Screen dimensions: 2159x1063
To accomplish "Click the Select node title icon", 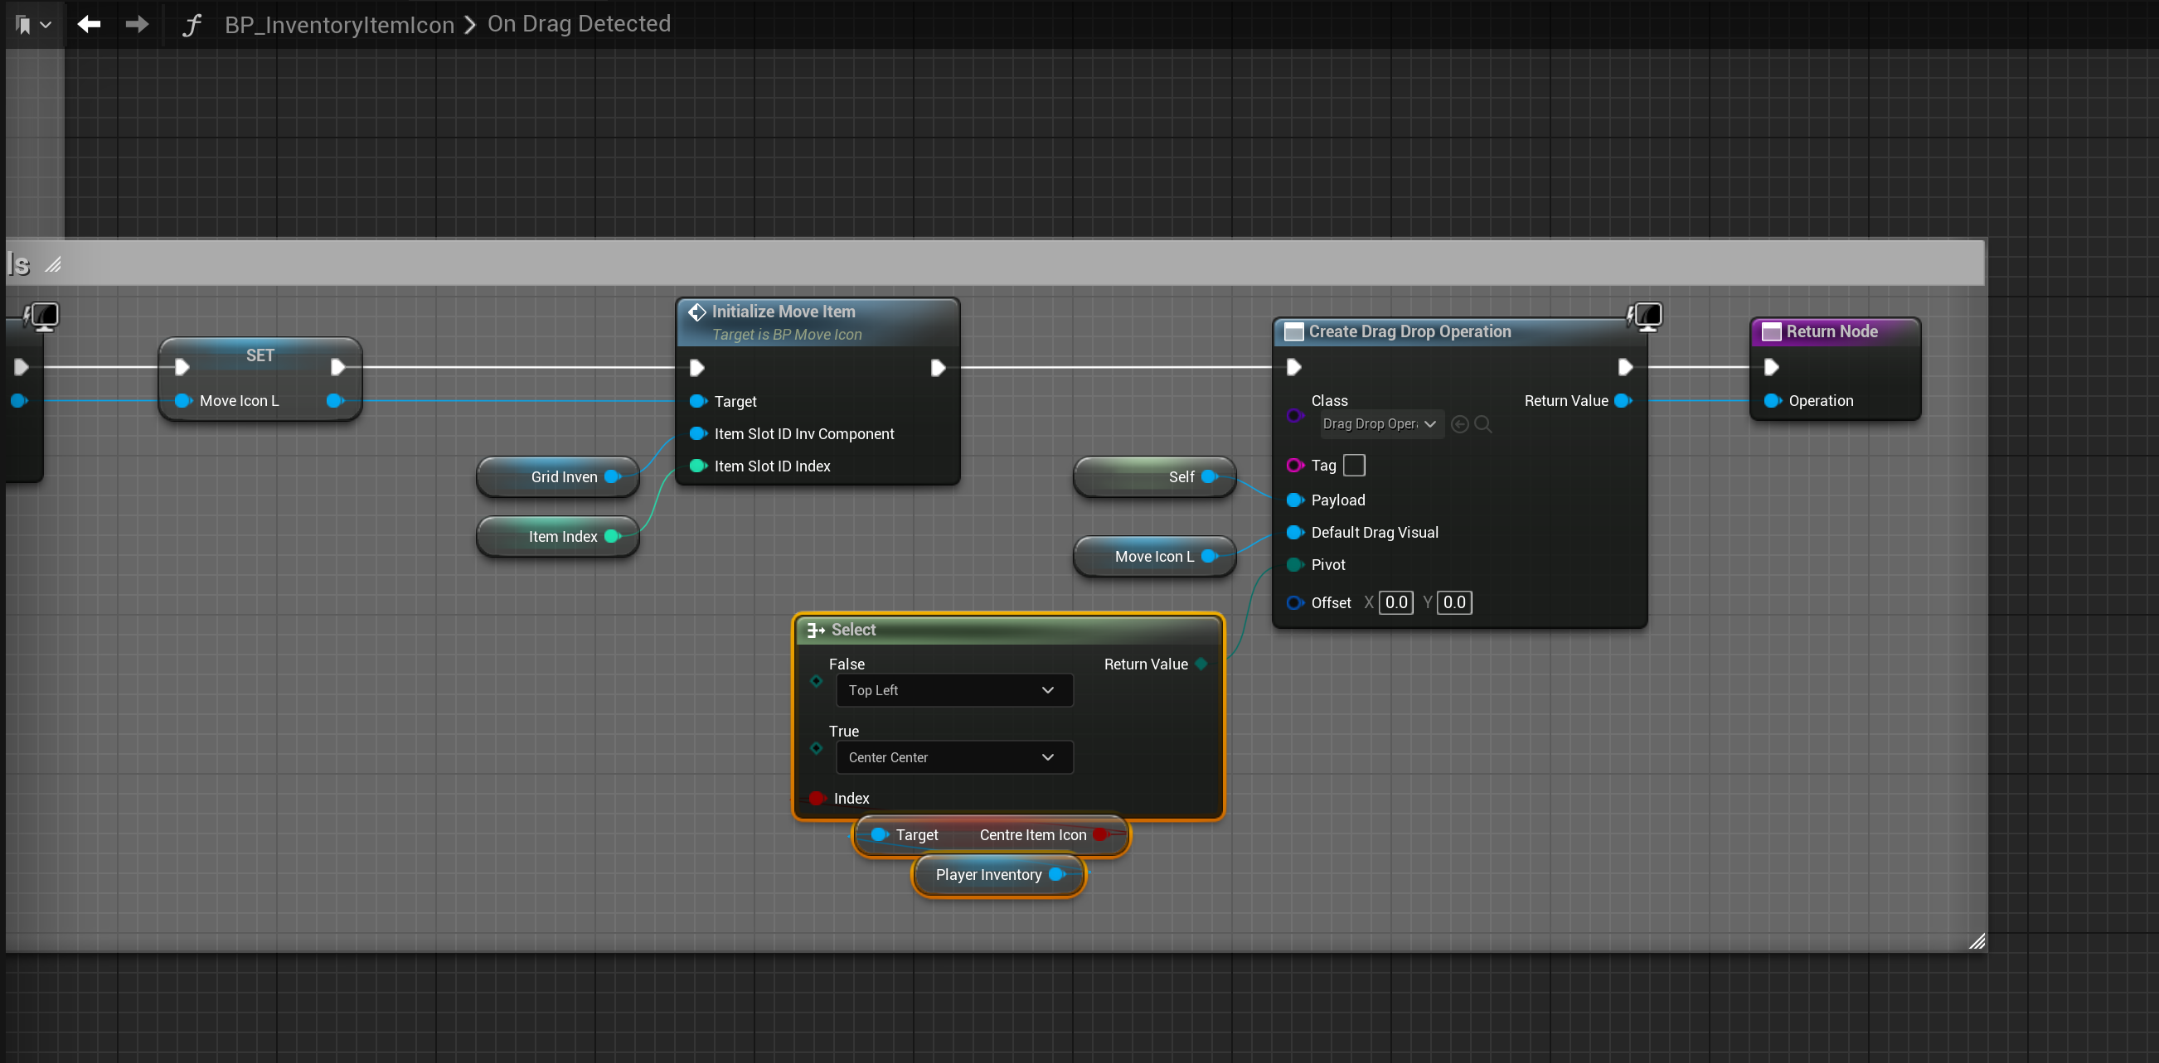I will tap(815, 630).
